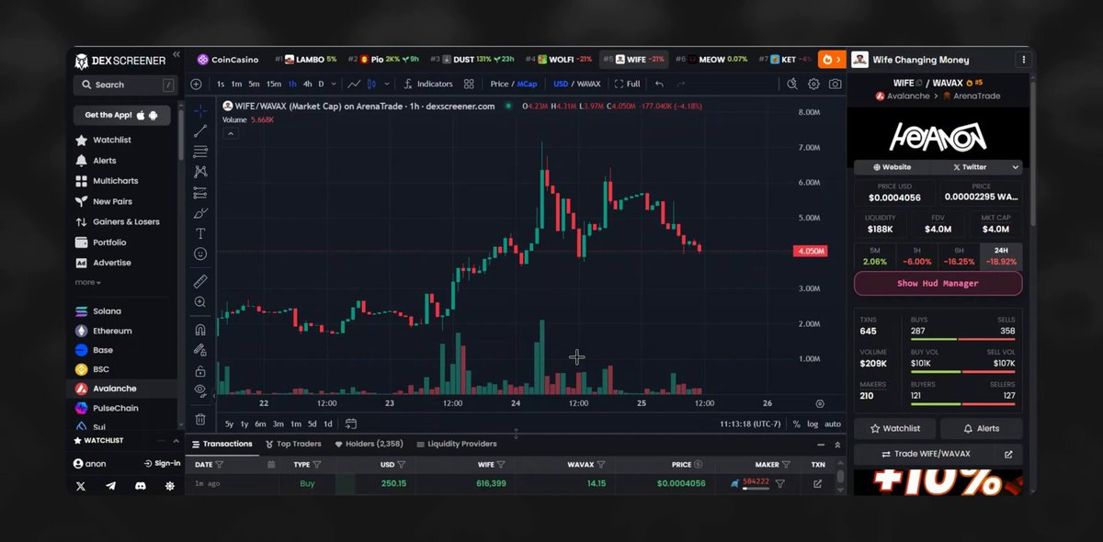Activate the zoom-in magnifier tool
Screen dimensions: 1103x542
point(200,301)
